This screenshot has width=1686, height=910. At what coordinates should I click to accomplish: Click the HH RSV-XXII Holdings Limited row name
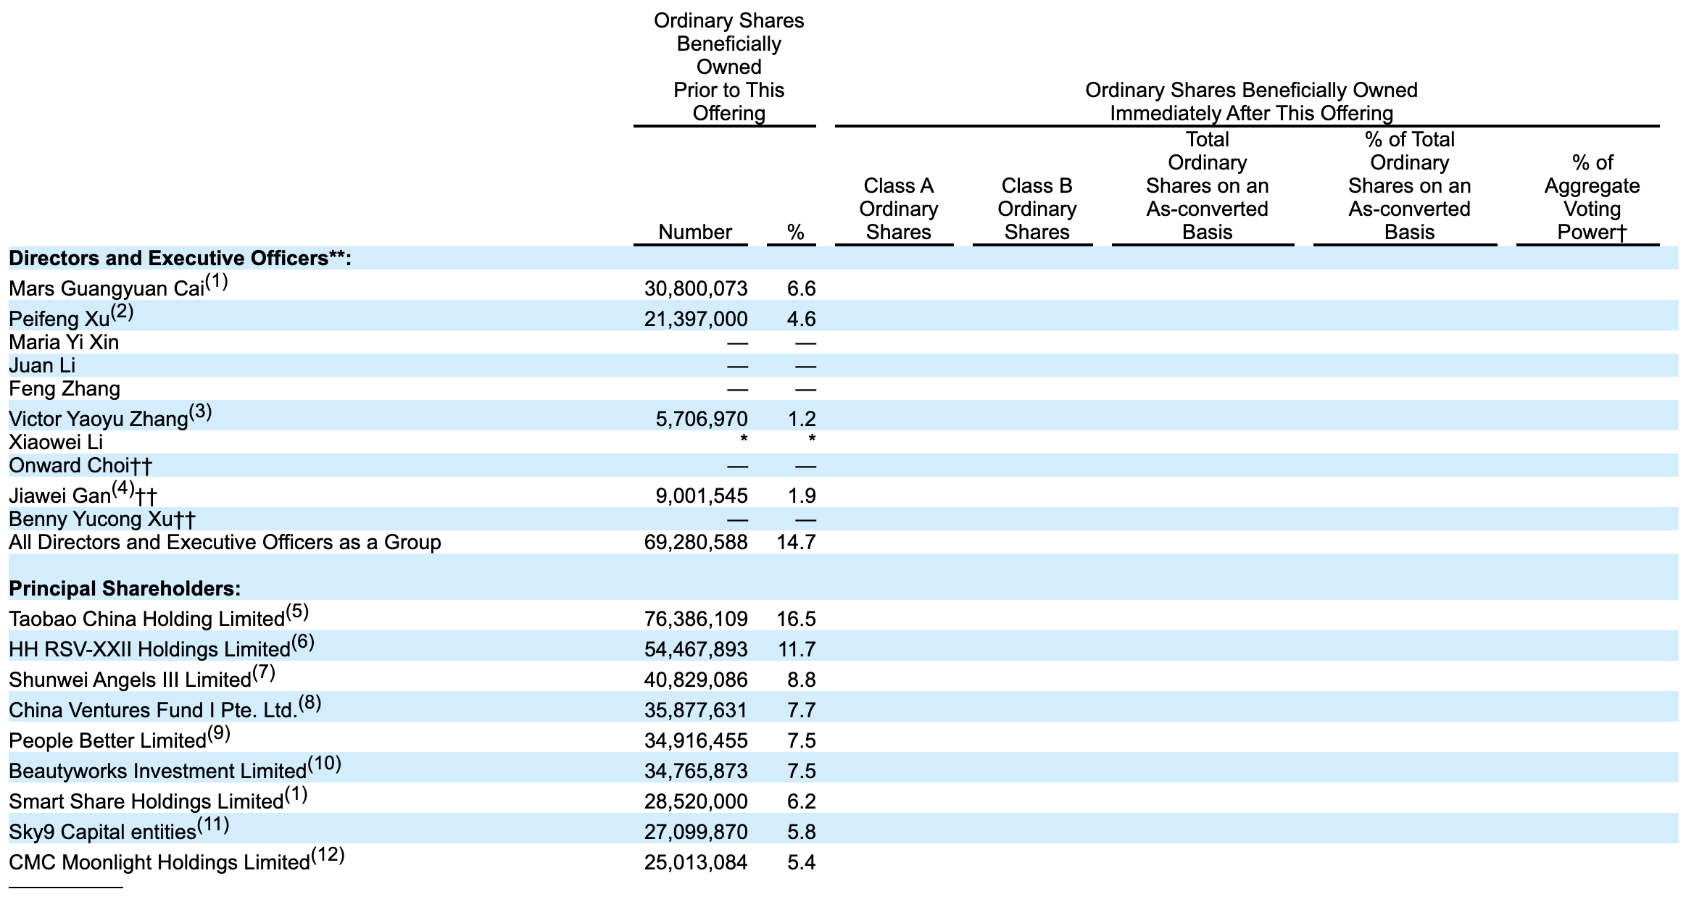pos(149,650)
